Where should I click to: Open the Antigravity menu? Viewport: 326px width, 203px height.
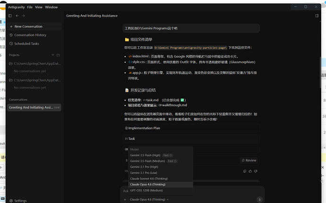pos(16,7)
